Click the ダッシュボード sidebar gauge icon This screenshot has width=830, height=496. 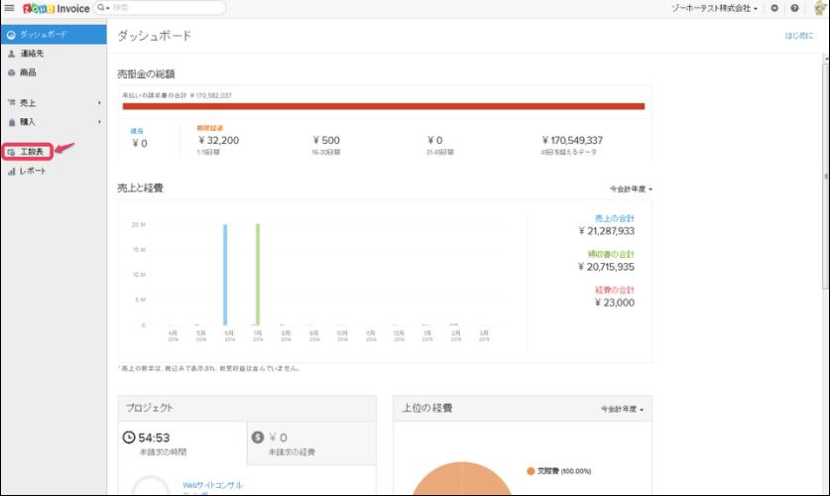click(11, 35)
